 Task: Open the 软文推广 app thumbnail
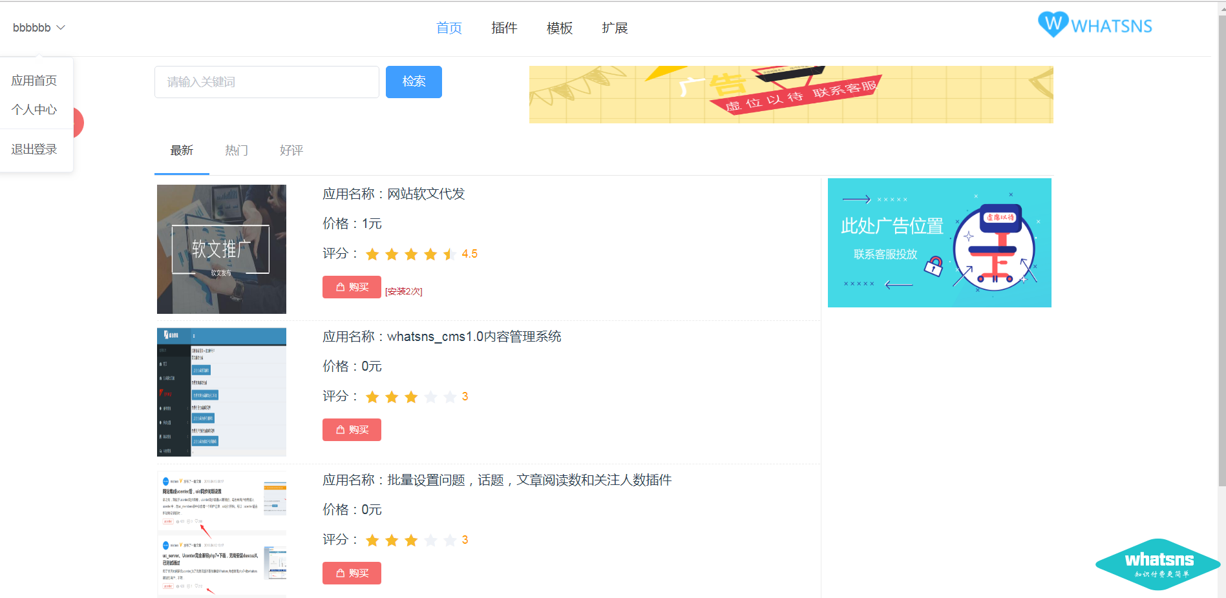pos(222,249)
